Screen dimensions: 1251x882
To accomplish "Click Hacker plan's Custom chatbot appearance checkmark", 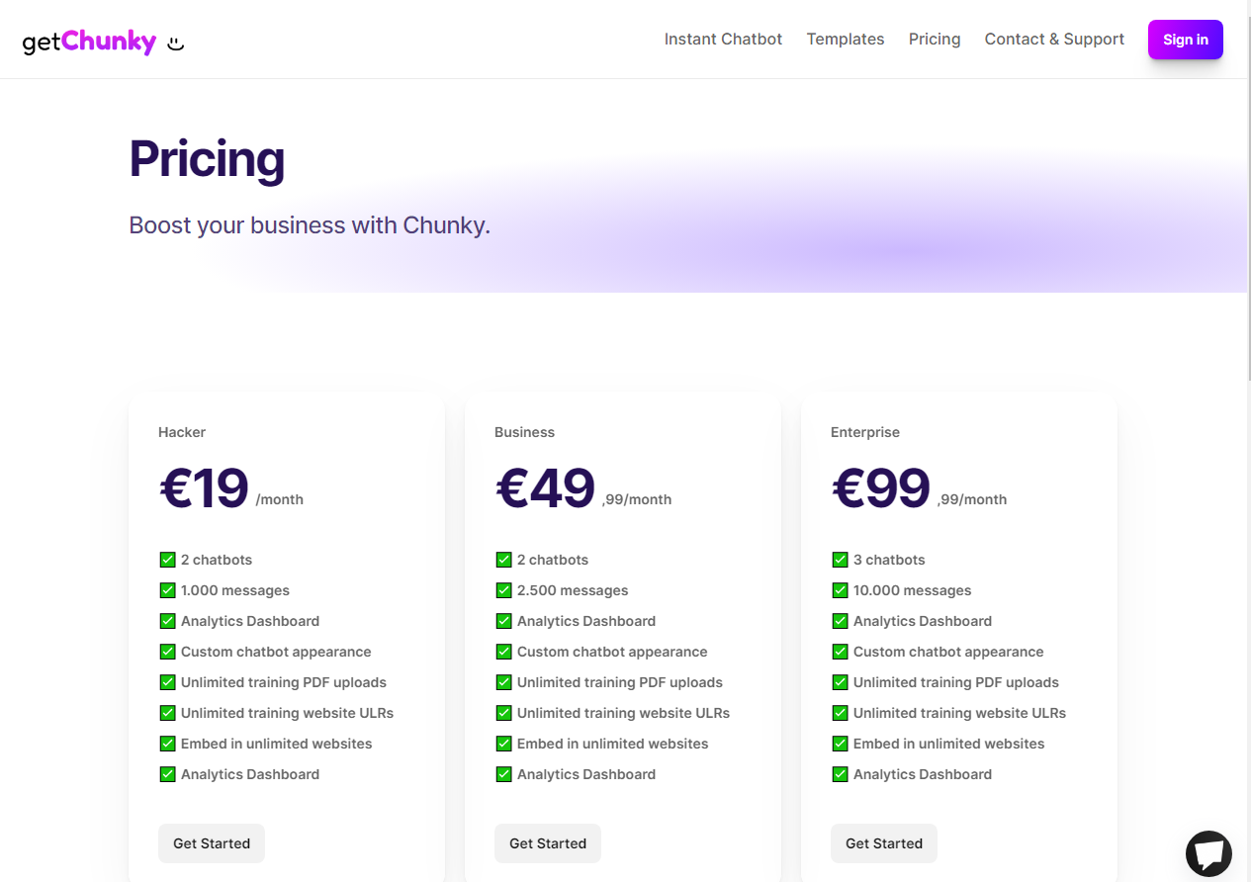I will coord(167,652).
